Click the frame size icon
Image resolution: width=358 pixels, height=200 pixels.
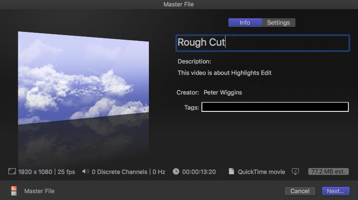[x=12, y=172]
